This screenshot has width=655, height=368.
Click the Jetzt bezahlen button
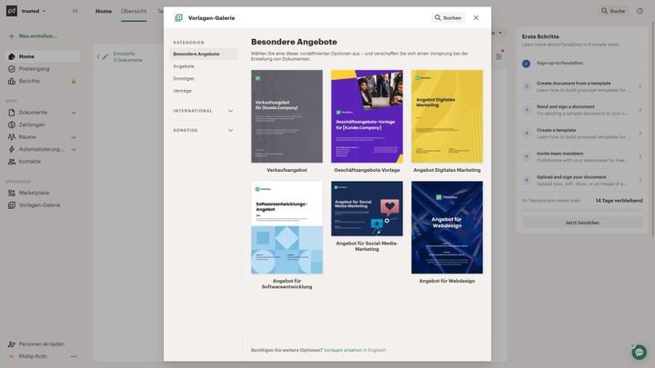tap(582, 223)
